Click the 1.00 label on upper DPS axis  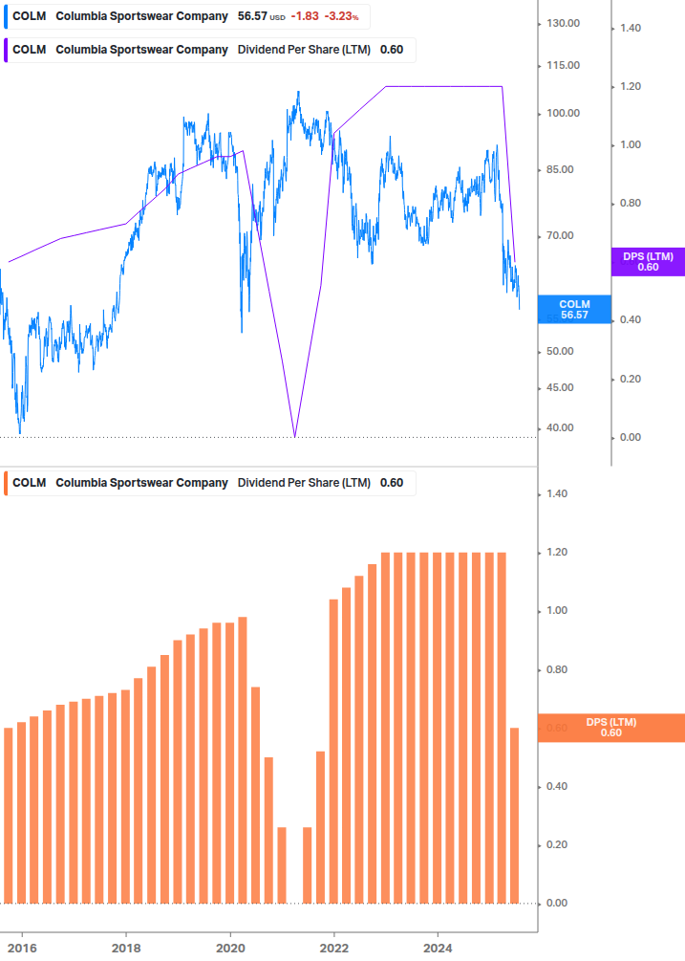[x=631, y=144]
